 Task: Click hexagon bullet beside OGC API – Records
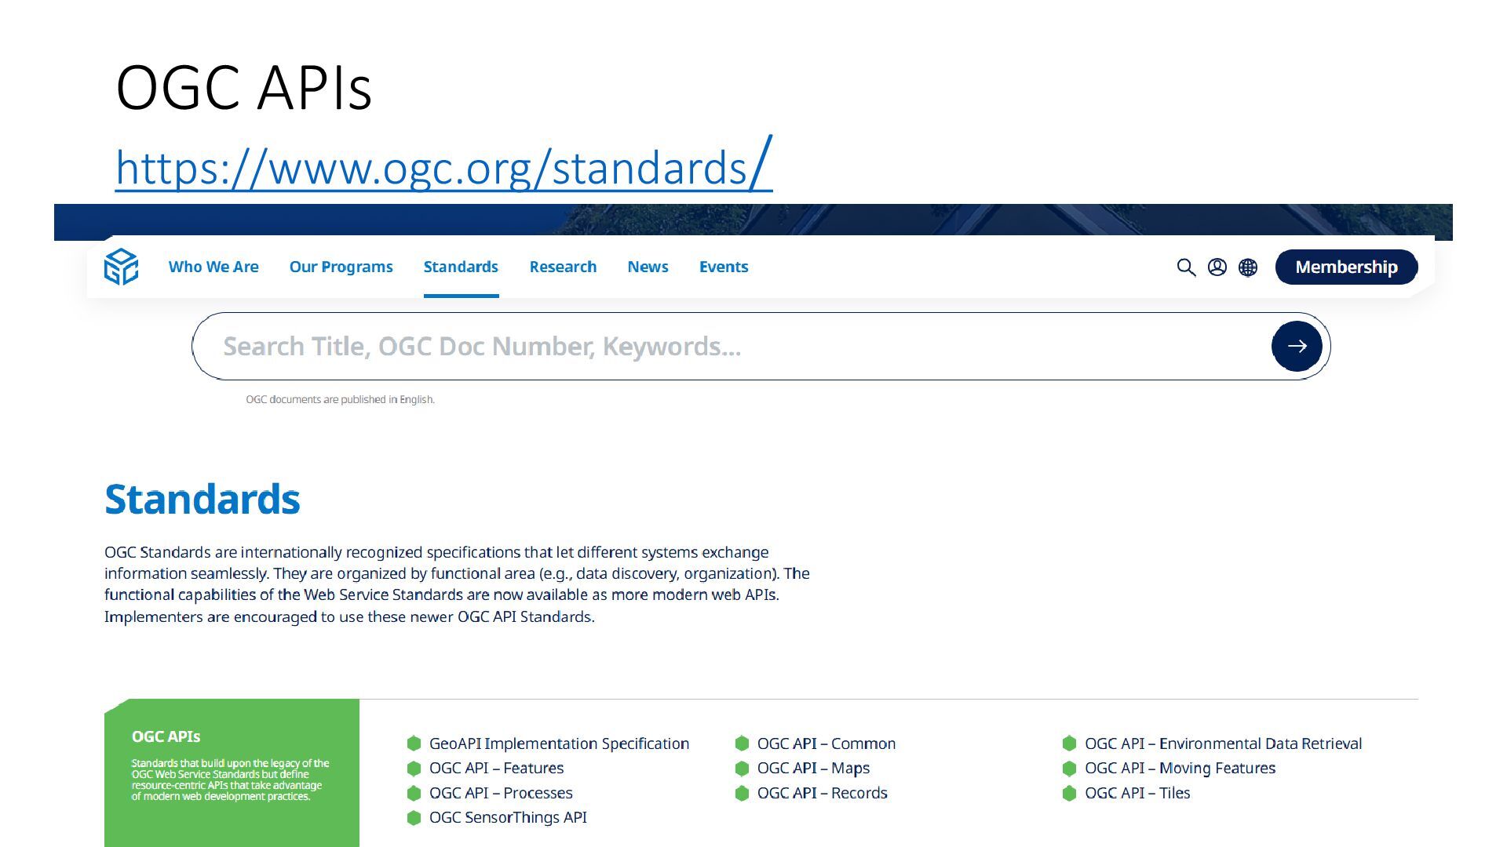point(742,793)
